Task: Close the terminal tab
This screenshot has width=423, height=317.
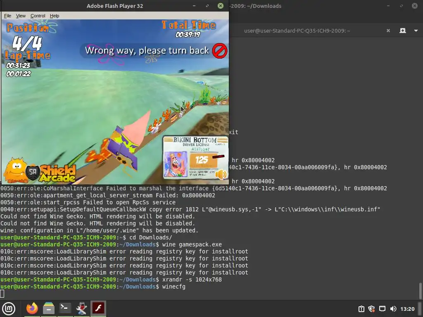Action: 388,31
